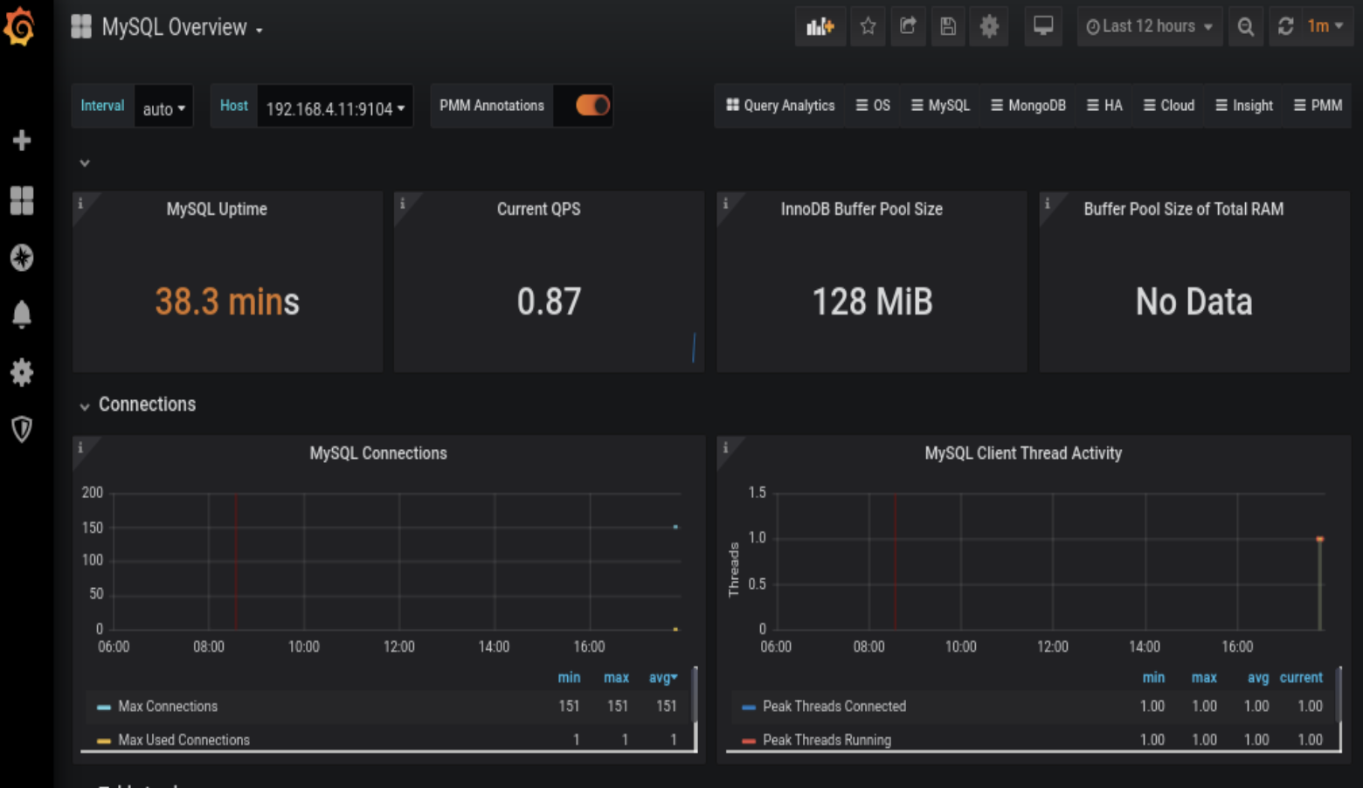The image size is (1363, 788).
Task: Open the Last 12 hours time picker
Action: [1149, 26]
